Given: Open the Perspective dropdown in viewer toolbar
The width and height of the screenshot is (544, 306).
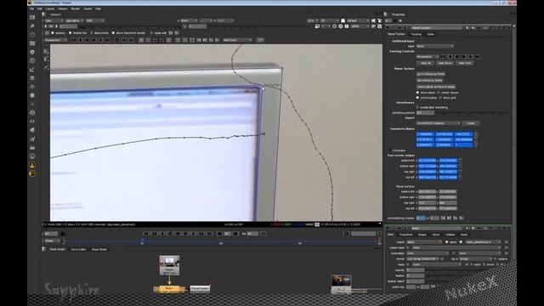Looking at the screenshot, I should pos(56,40).
